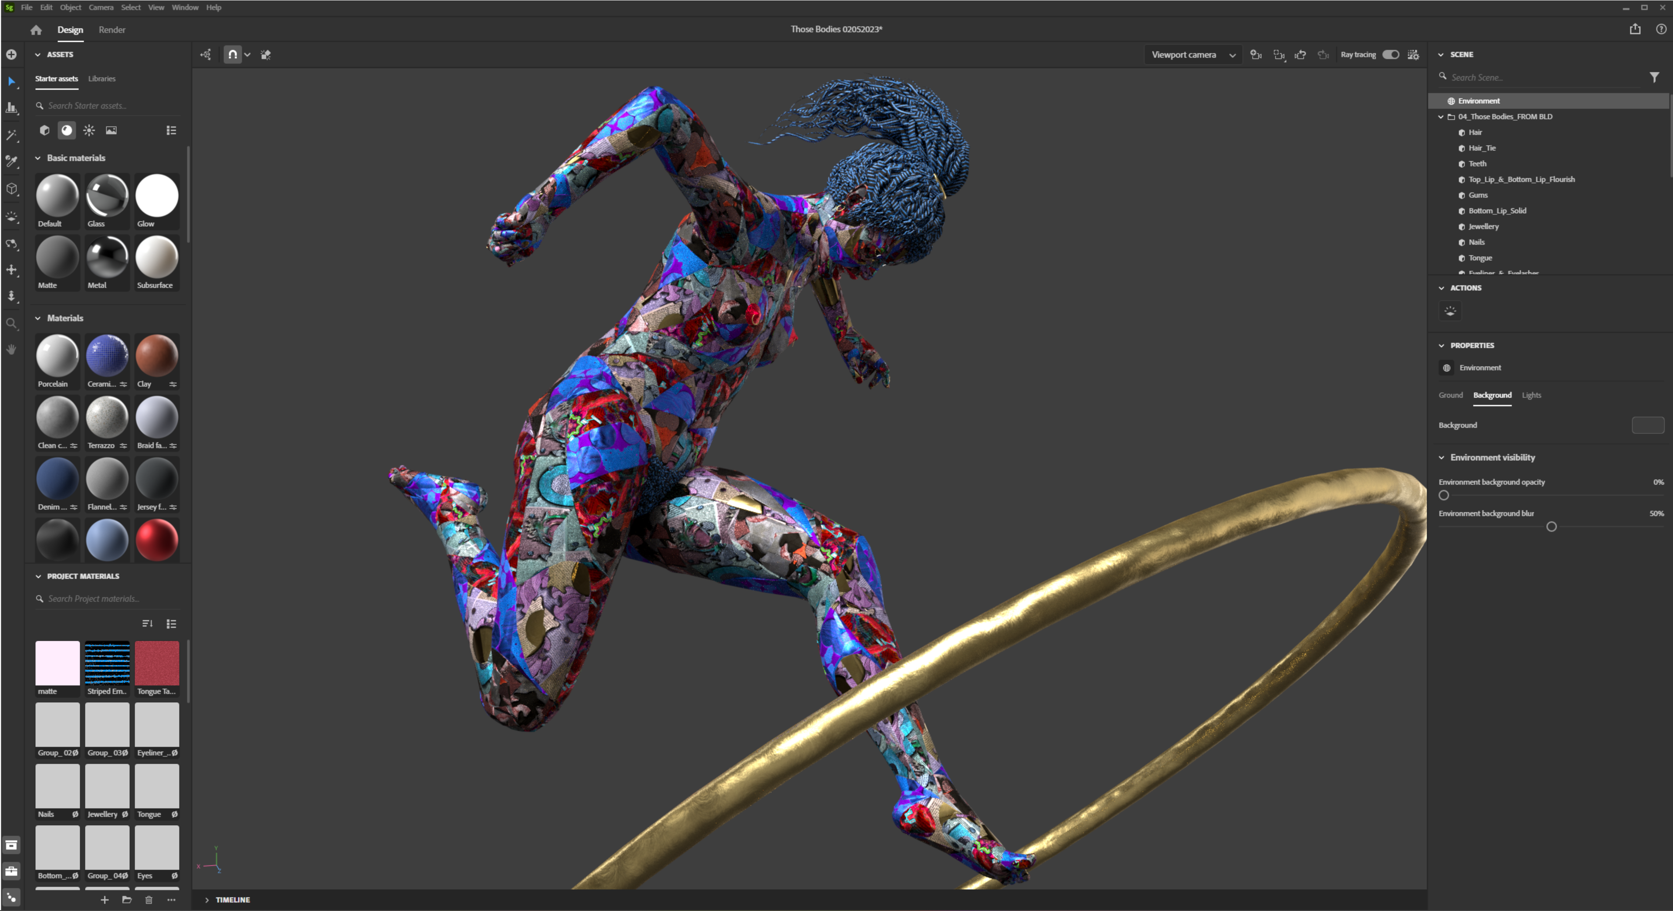Click the Search Project materials field
Image resolution: width=1673 pixels, height=911 pixels.
(107, 598)
